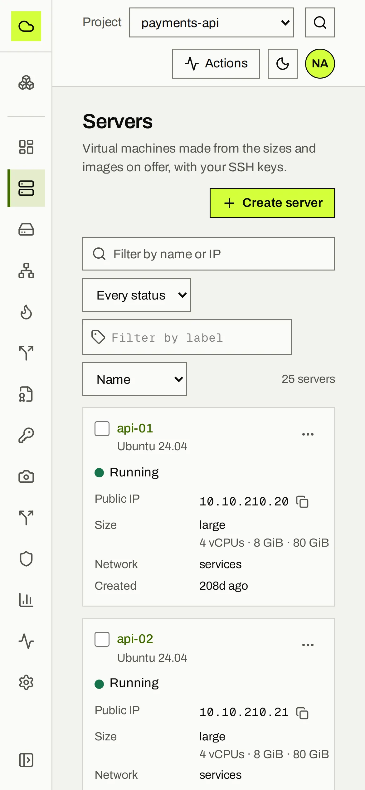Screen dimensions: 365x790
Task: Click the 208d ago created value
Action: pyautogui.click(x=224, y=586)
